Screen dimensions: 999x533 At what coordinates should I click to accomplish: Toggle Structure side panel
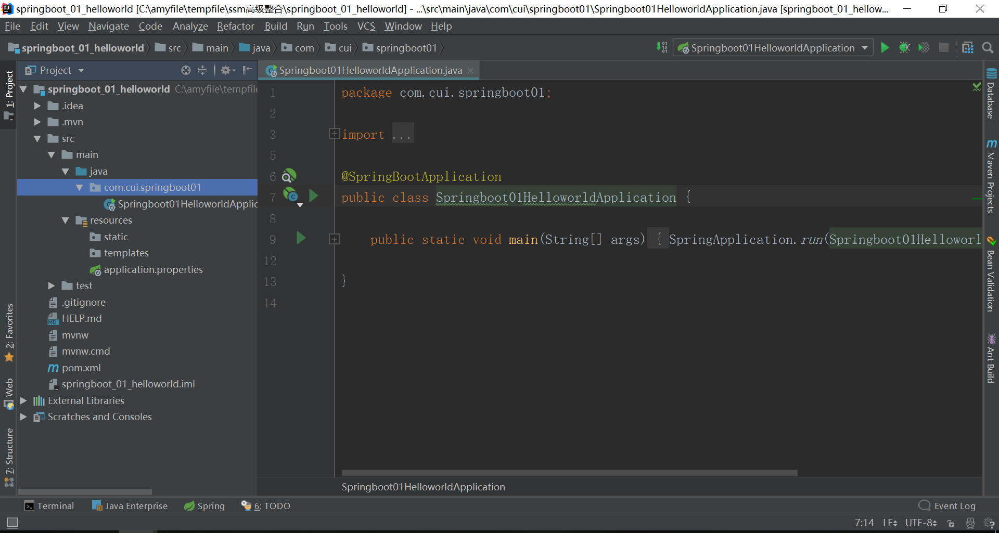(9, 457)
